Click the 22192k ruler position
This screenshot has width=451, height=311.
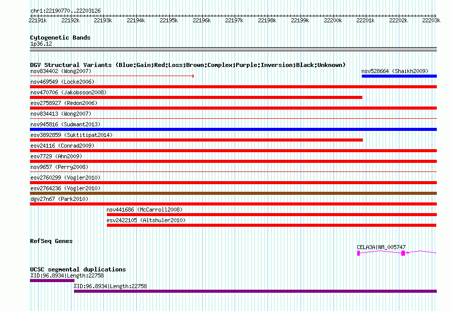pyautogui.click(x=70, y=20)
